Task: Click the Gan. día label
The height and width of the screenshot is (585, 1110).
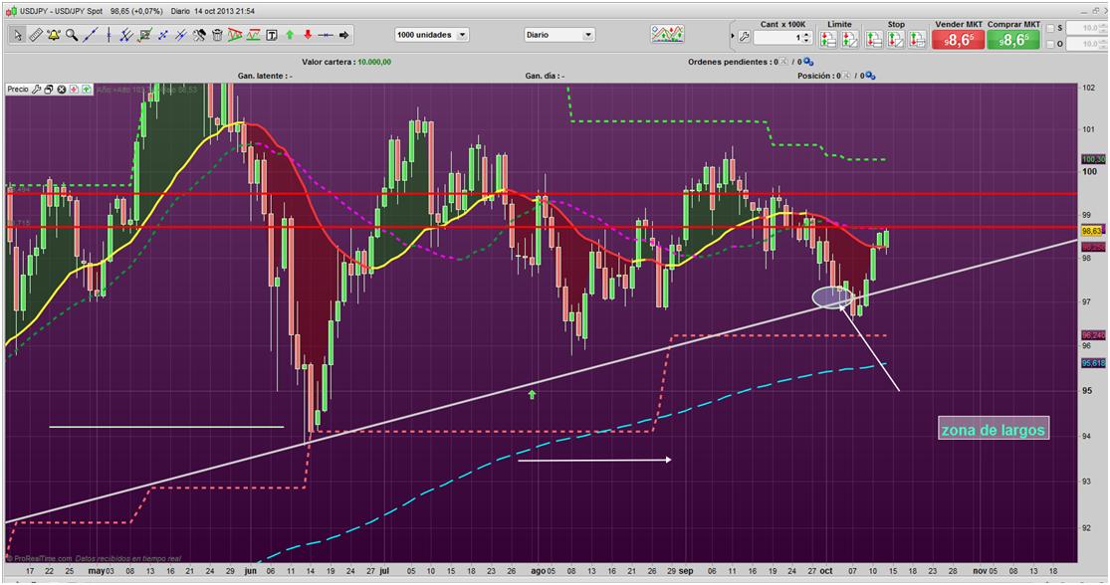Action: tap(543, 76)
